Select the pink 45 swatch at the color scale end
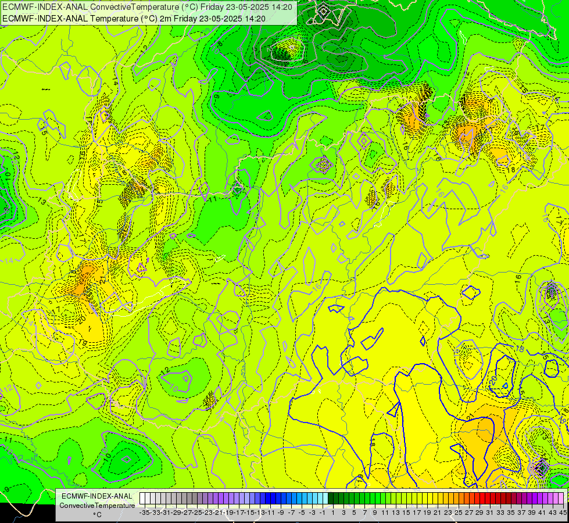Viewport: 569px width, 523px height. (x=561, y=499)
